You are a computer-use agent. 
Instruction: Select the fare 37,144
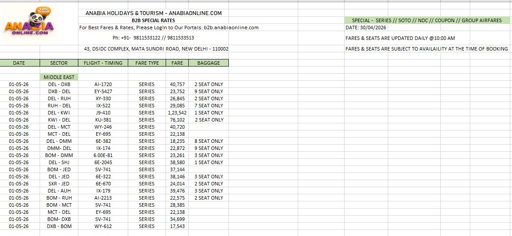click(x=177, y=169)
